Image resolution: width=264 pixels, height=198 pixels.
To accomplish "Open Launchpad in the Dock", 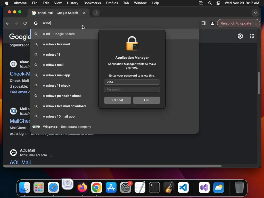I will pyautogui.click(x=39, y=187).
